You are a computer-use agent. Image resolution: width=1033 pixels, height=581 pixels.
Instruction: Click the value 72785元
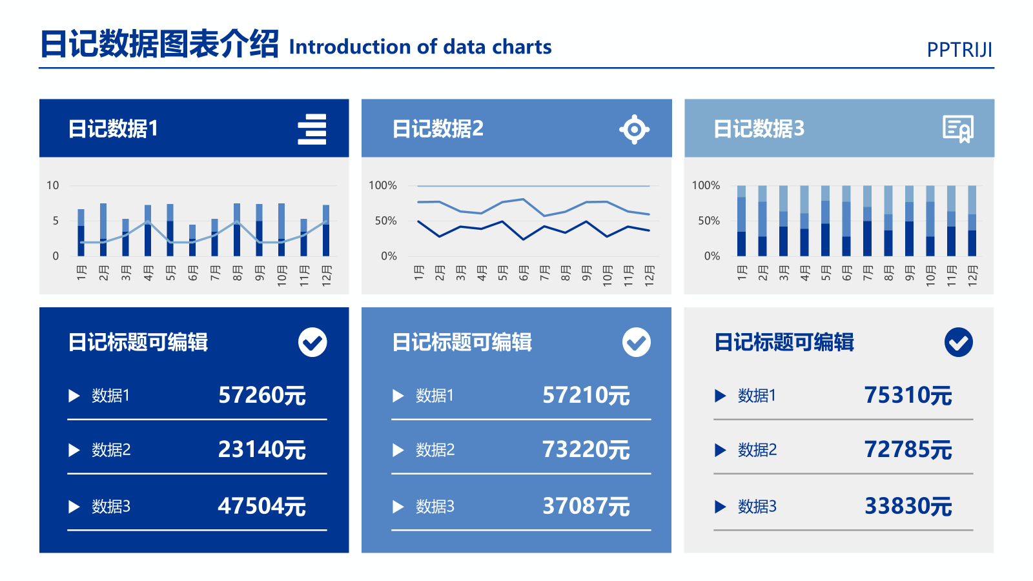[x=908, y=449]
